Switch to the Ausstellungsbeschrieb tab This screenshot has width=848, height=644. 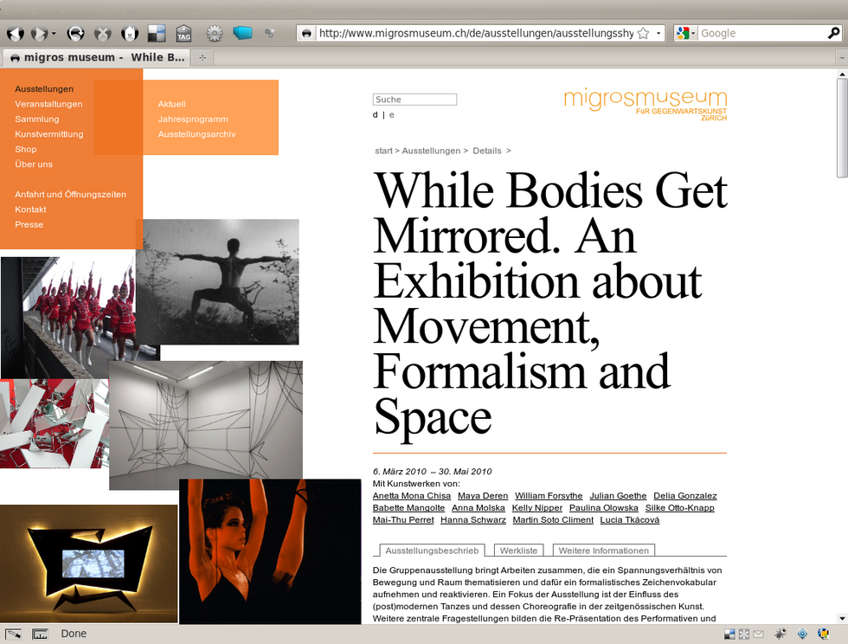[432, 551]
